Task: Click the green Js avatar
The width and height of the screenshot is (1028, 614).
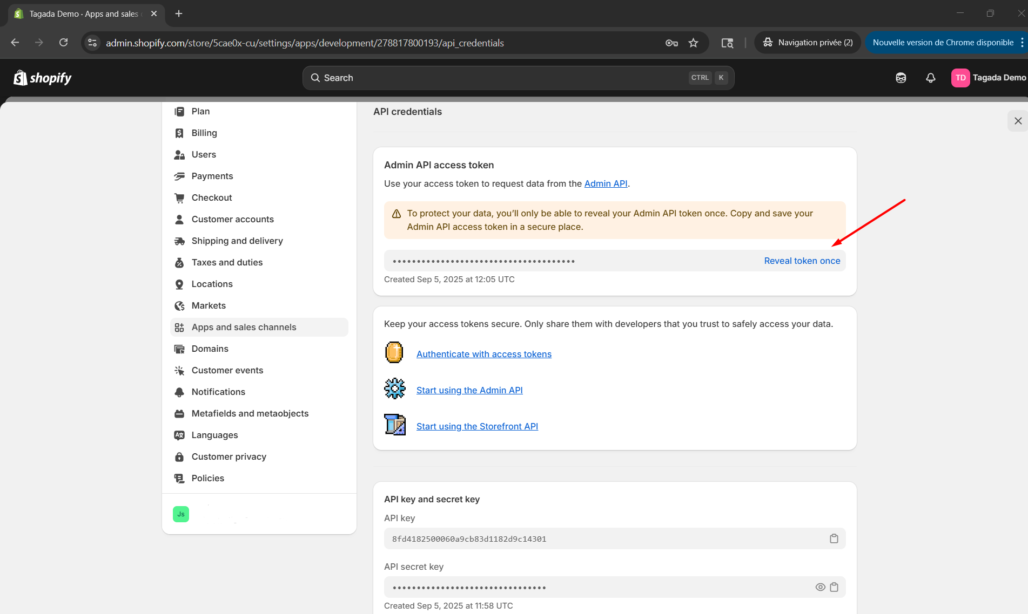Action: [x=181, y=514]
